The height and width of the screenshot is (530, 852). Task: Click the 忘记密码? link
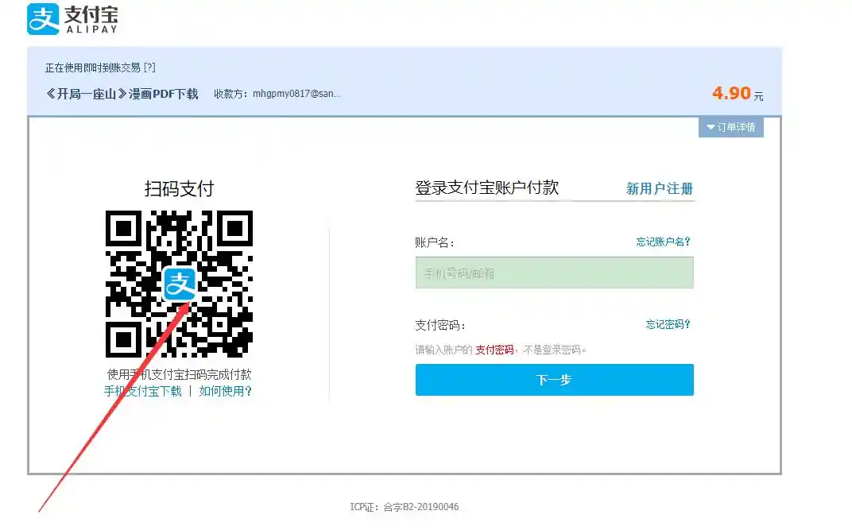(x=668, y=324)
